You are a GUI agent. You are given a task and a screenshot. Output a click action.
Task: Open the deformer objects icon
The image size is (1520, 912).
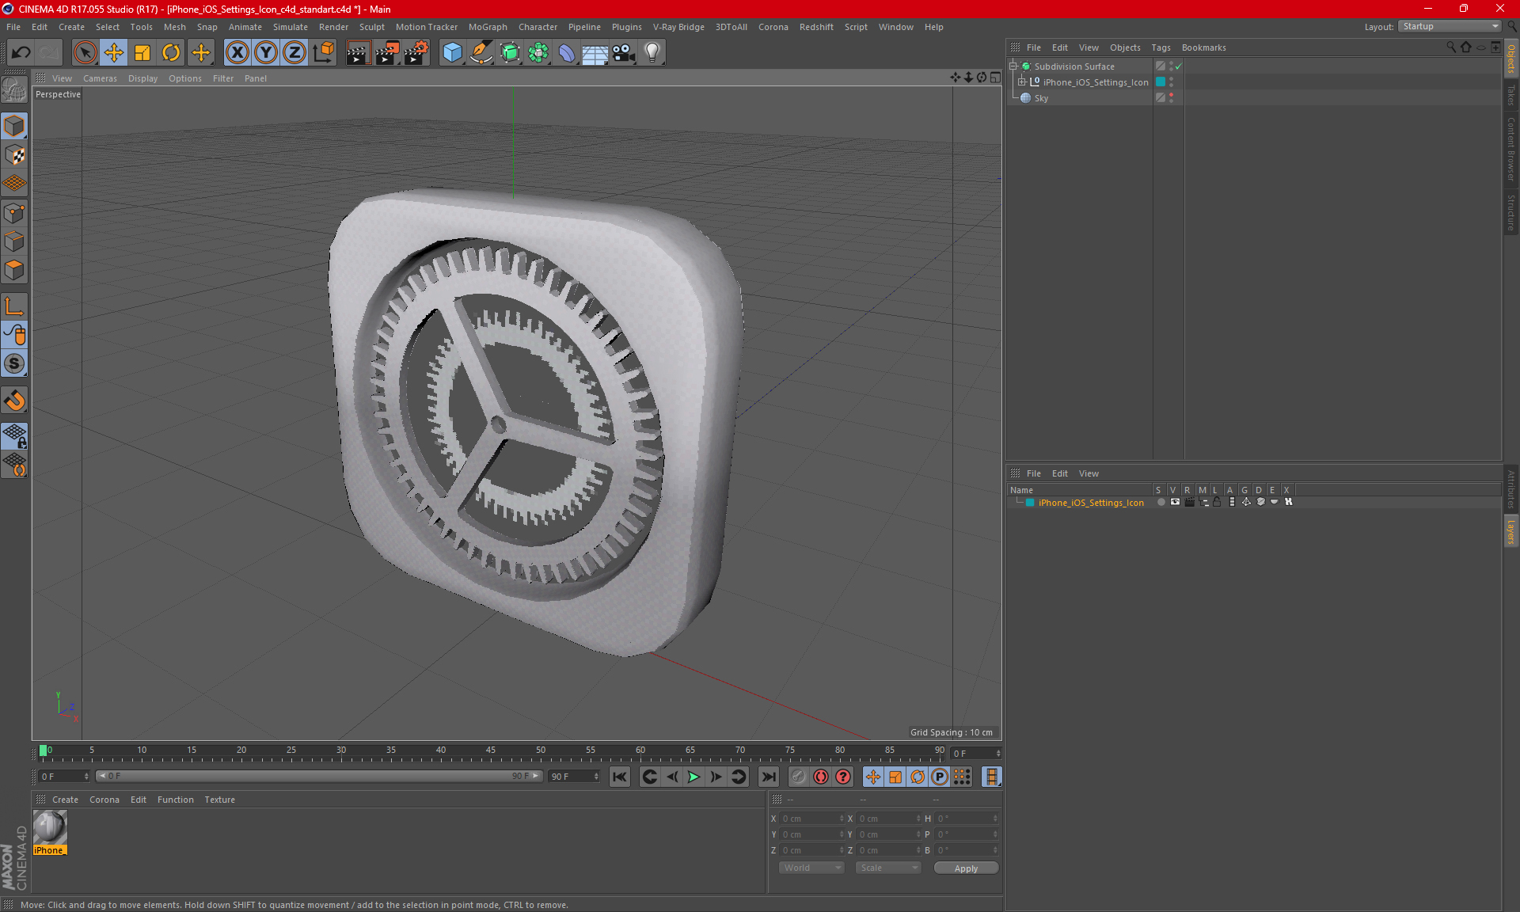tap(567, 52)
